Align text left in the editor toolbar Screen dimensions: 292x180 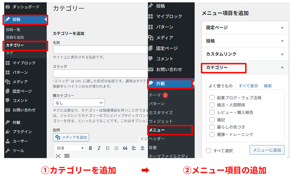[134, 148]
